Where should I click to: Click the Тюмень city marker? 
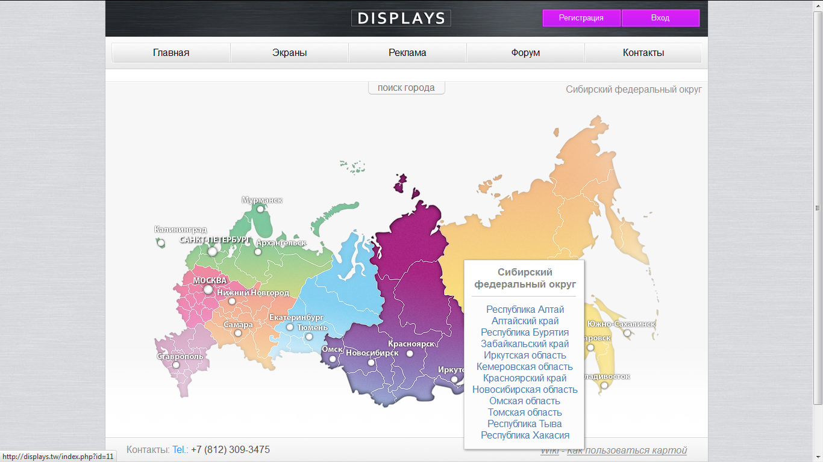coord(309,337)
